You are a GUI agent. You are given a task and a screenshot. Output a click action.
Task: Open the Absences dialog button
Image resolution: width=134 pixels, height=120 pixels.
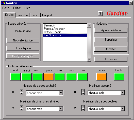(x=111, y=59)
